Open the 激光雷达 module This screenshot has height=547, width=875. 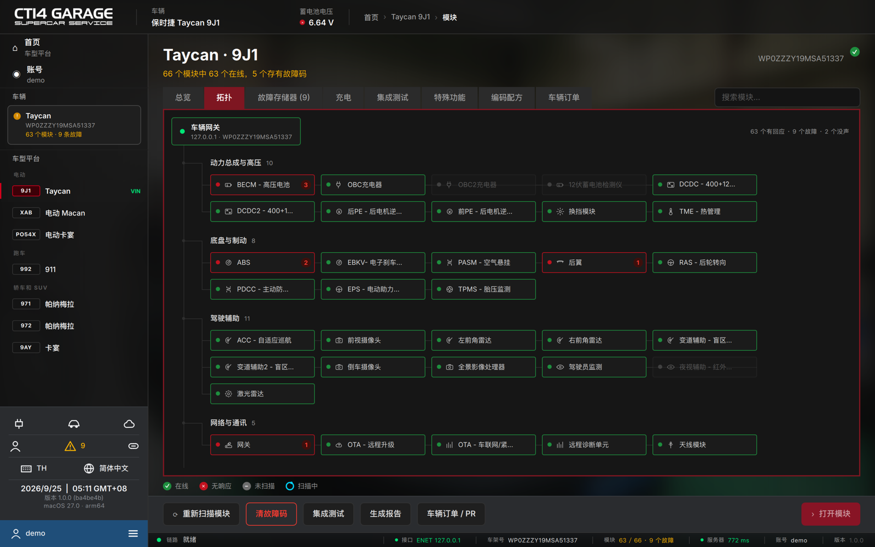click(x=262, y=394)
